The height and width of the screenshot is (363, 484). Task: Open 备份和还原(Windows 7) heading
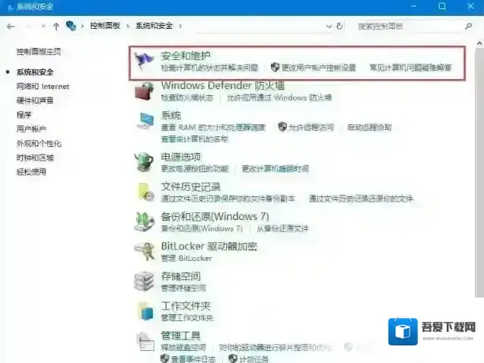[215, 216]
